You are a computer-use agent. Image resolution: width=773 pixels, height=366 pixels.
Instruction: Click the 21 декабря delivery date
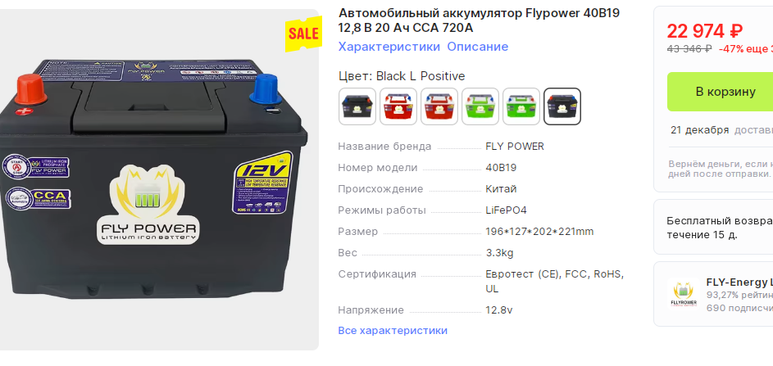pyautogui.click(x=699, y=130)
